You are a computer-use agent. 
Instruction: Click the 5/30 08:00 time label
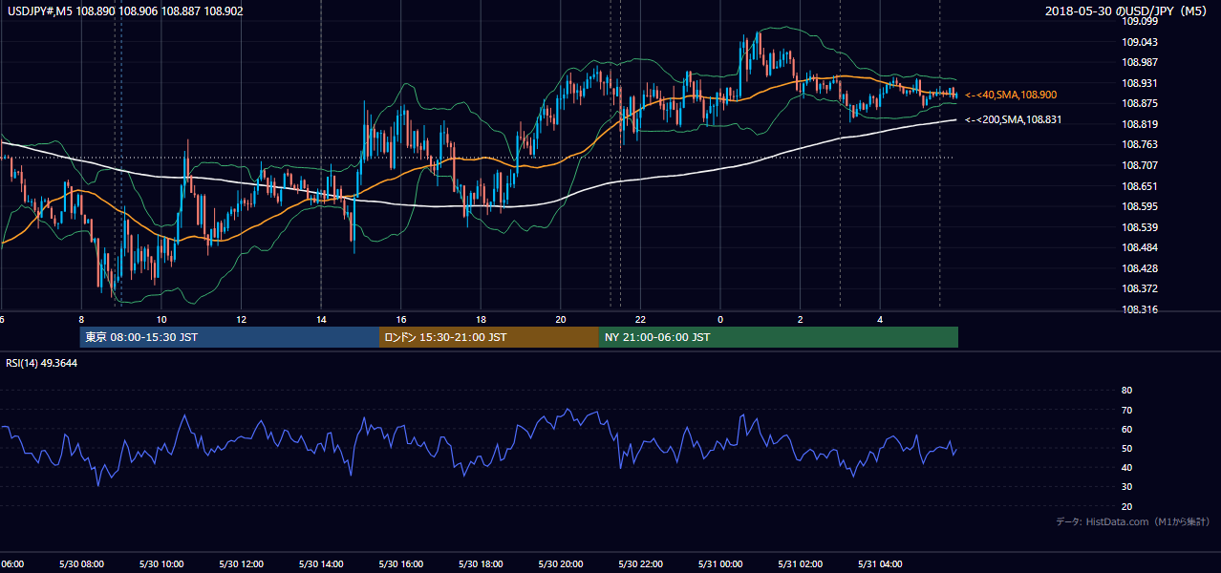click(x=81, y=564)
